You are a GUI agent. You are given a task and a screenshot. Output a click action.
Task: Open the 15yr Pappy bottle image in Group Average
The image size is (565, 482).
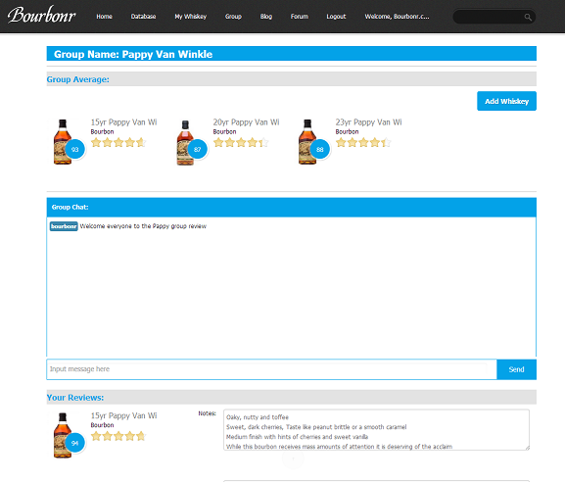click(63, 142)
